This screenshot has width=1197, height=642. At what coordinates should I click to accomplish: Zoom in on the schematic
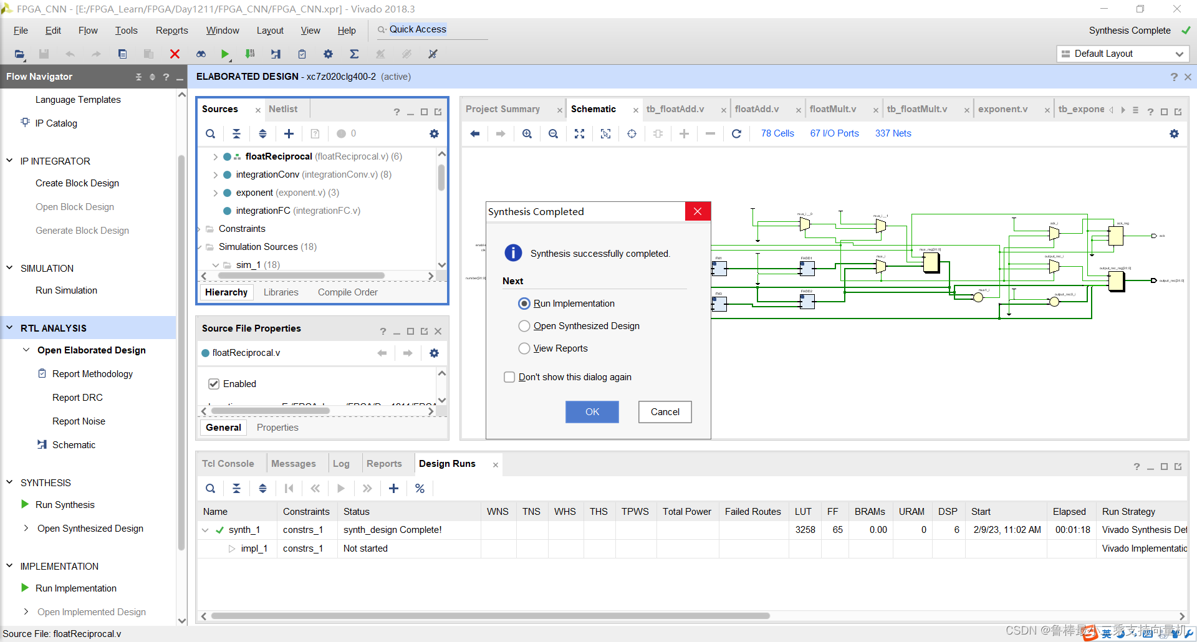click(x=527, y=133)
